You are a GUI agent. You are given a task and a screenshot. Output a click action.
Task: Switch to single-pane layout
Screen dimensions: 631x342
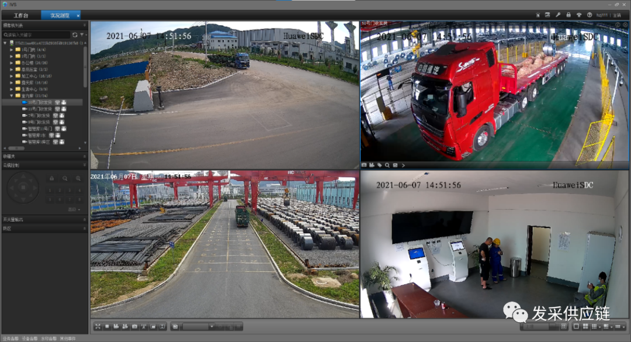point(576,326)
